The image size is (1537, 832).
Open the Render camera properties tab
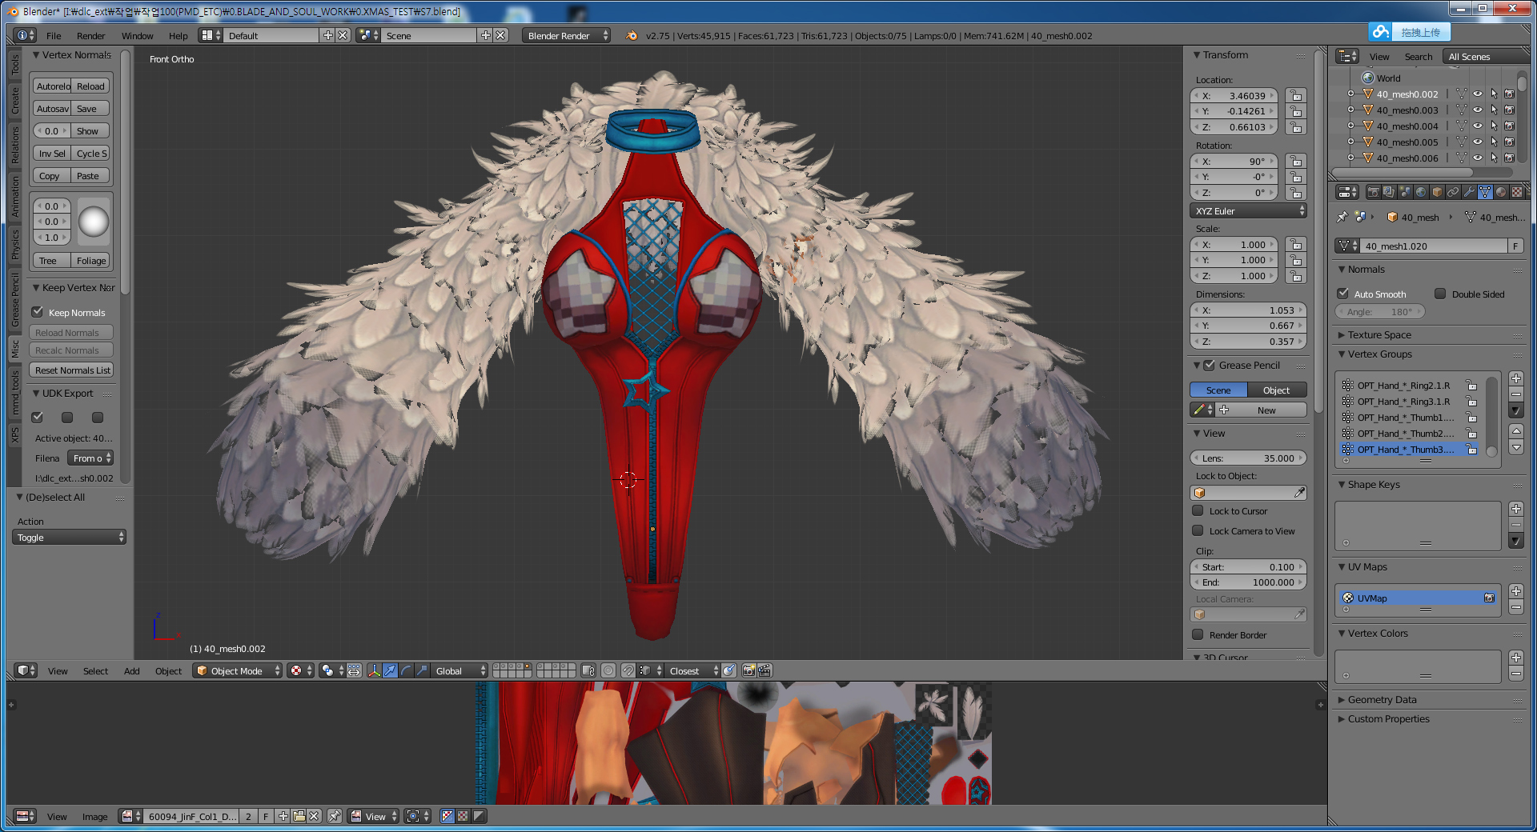(1373, 192)
